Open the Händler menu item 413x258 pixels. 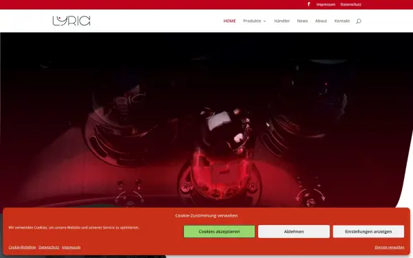click(282, 21)
